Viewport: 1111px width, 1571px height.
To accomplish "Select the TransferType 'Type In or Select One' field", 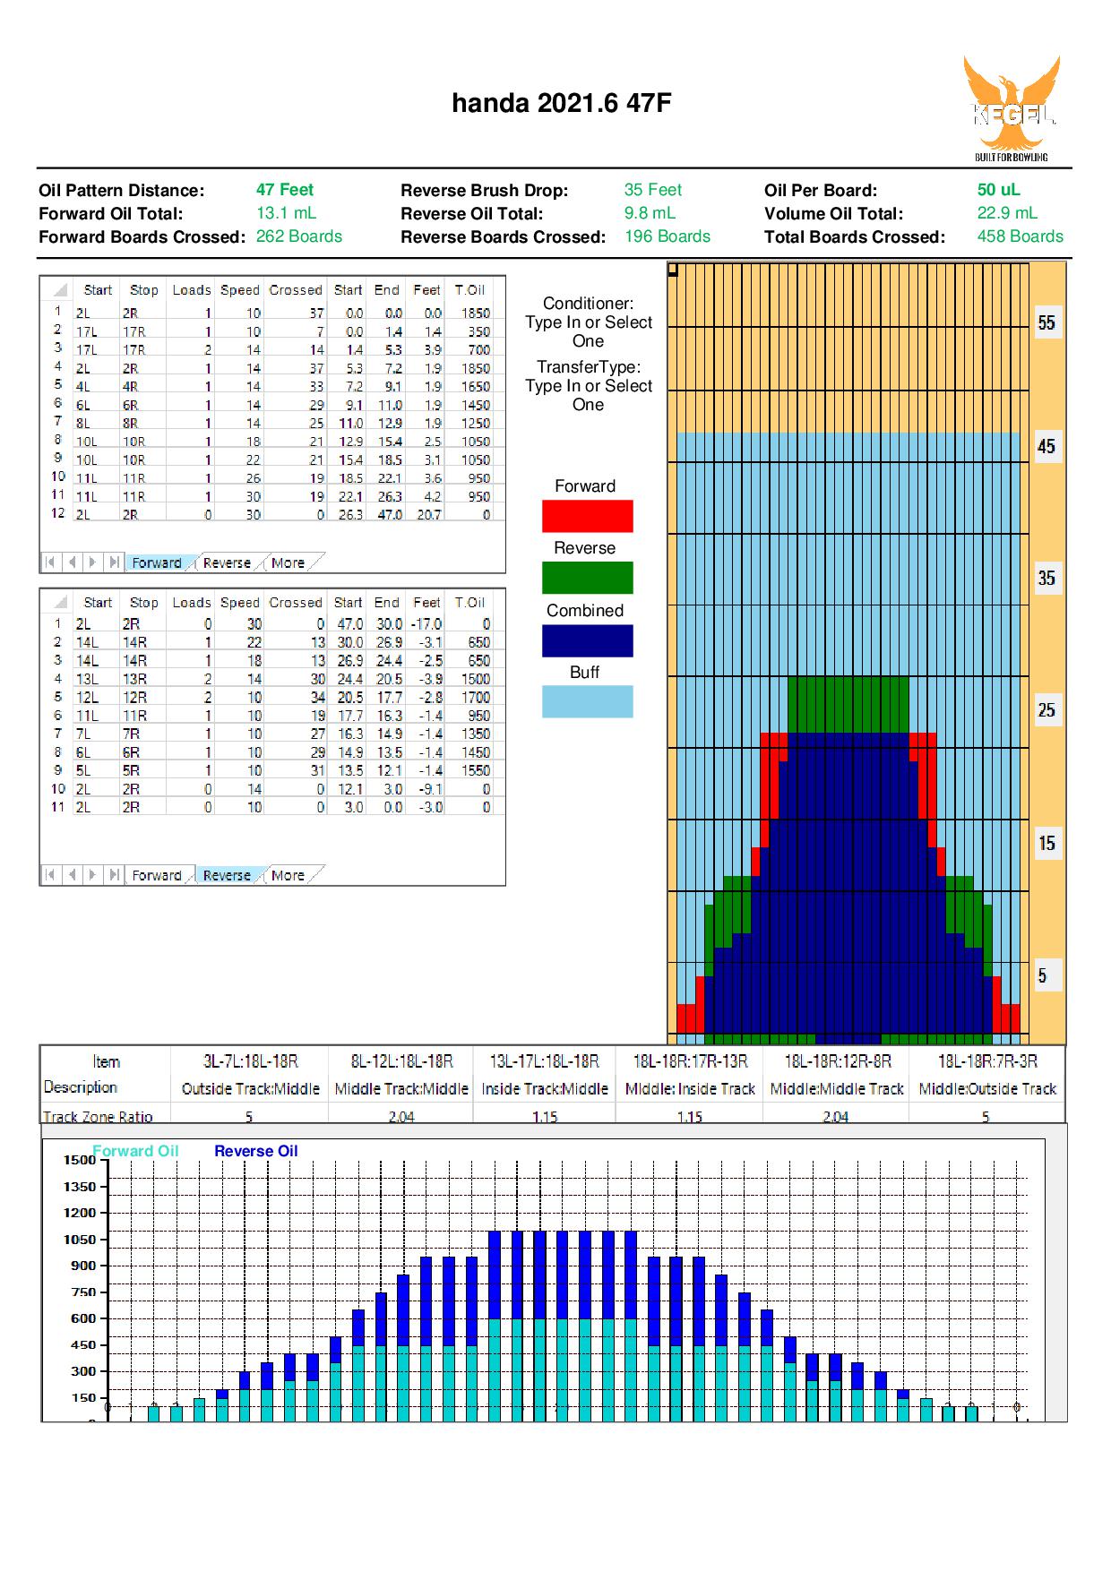I will [x=589, y=395].
